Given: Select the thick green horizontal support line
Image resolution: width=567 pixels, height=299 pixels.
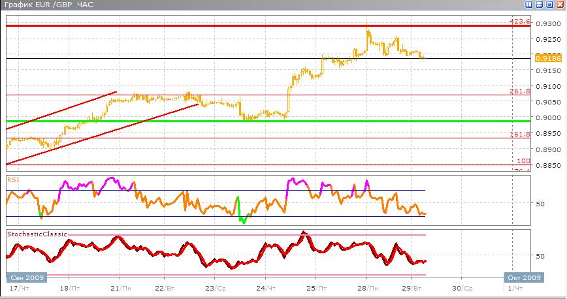Looking at the screenshot, I should (x=261, y=121).
